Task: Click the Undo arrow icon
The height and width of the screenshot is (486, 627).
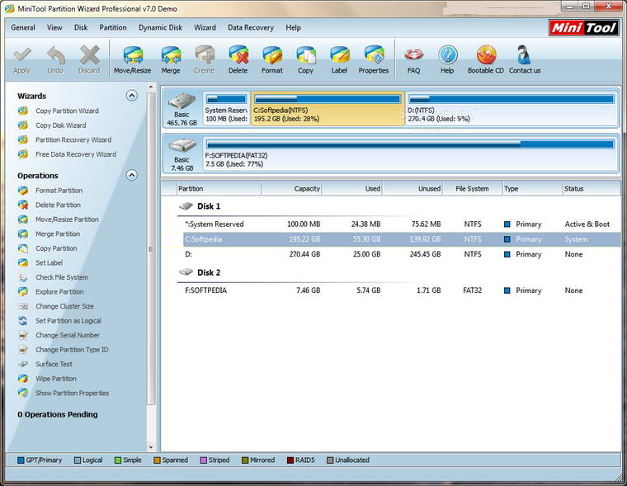Action: click(x=55, y=60)
